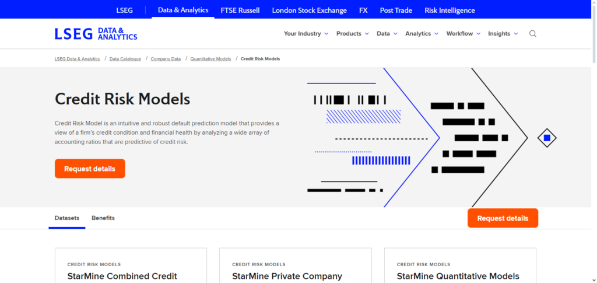This screenshot has width=597, height=283.
Task: Expand the Analytics dropdown
Action: pyautogui.click(x=422, y=33)
